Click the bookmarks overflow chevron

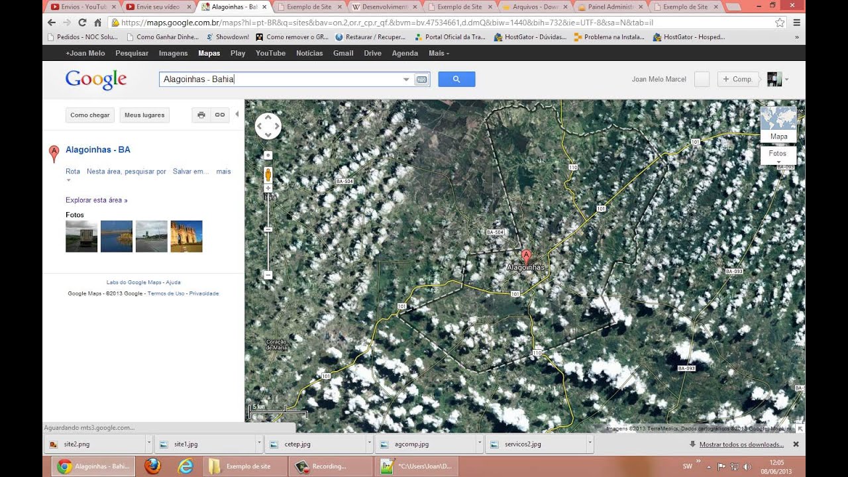point(797,37)
